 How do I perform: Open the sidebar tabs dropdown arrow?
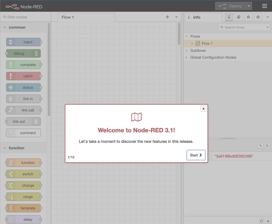pyautogui.click(x=267, y=17)
